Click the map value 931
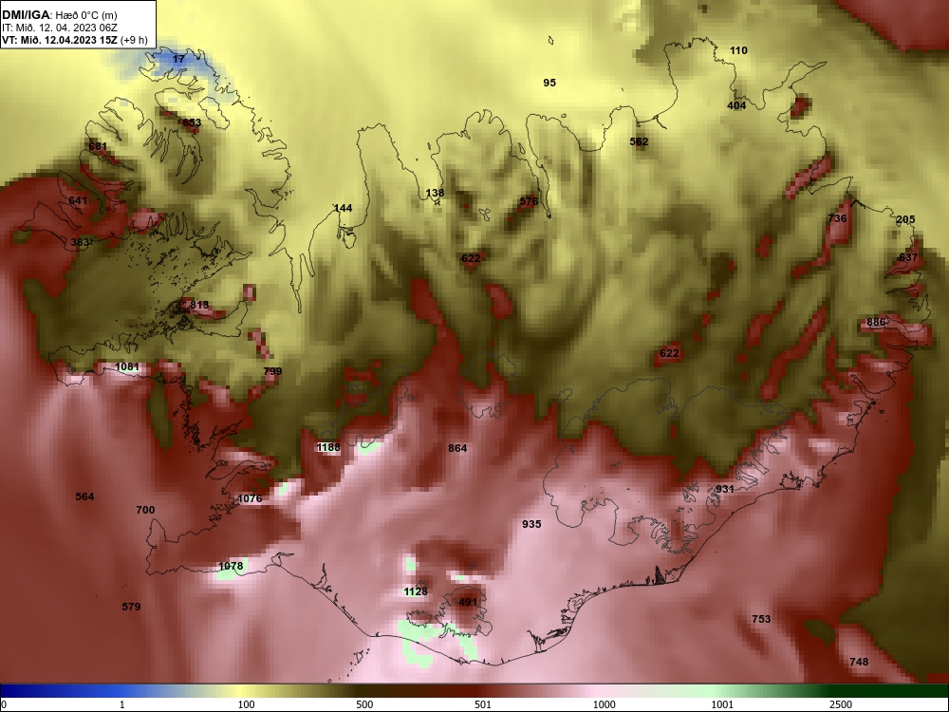949x712 pixels. coord(724,489)
